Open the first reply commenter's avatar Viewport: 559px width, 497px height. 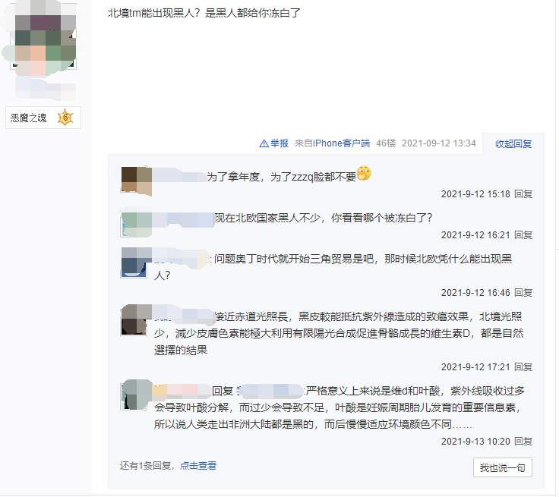point(135,180)
